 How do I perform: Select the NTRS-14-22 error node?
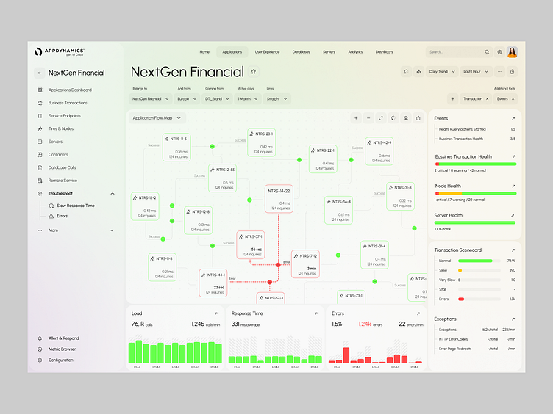click(279, 199)
